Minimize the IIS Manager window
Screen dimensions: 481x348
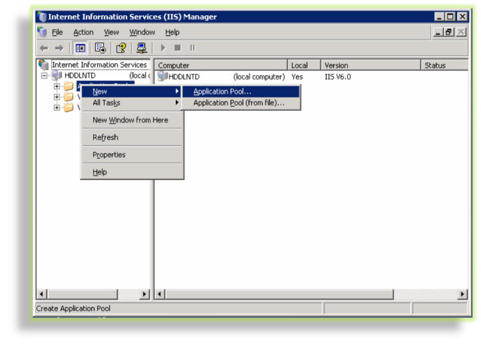point(439,17)
